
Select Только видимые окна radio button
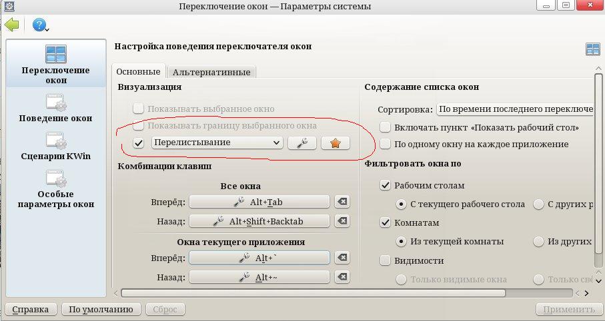click(402, 280)
